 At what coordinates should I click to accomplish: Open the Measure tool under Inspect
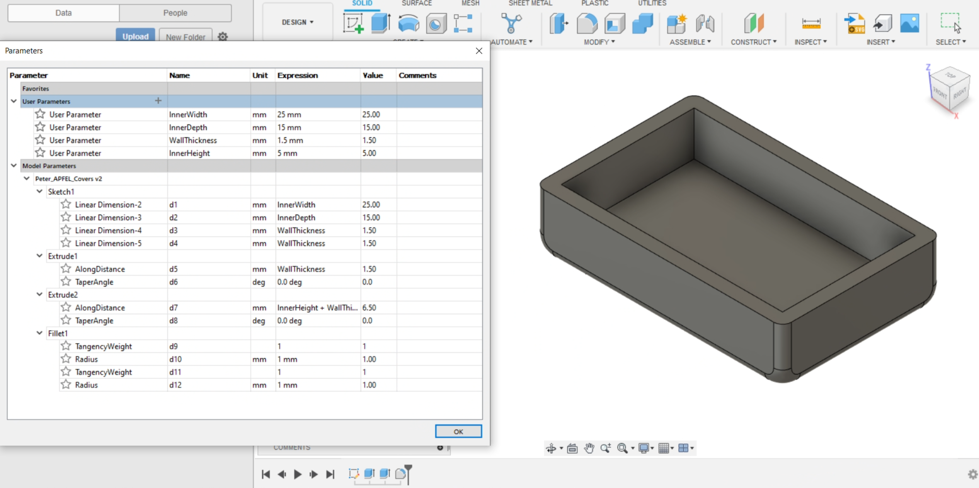click(811, 24)
